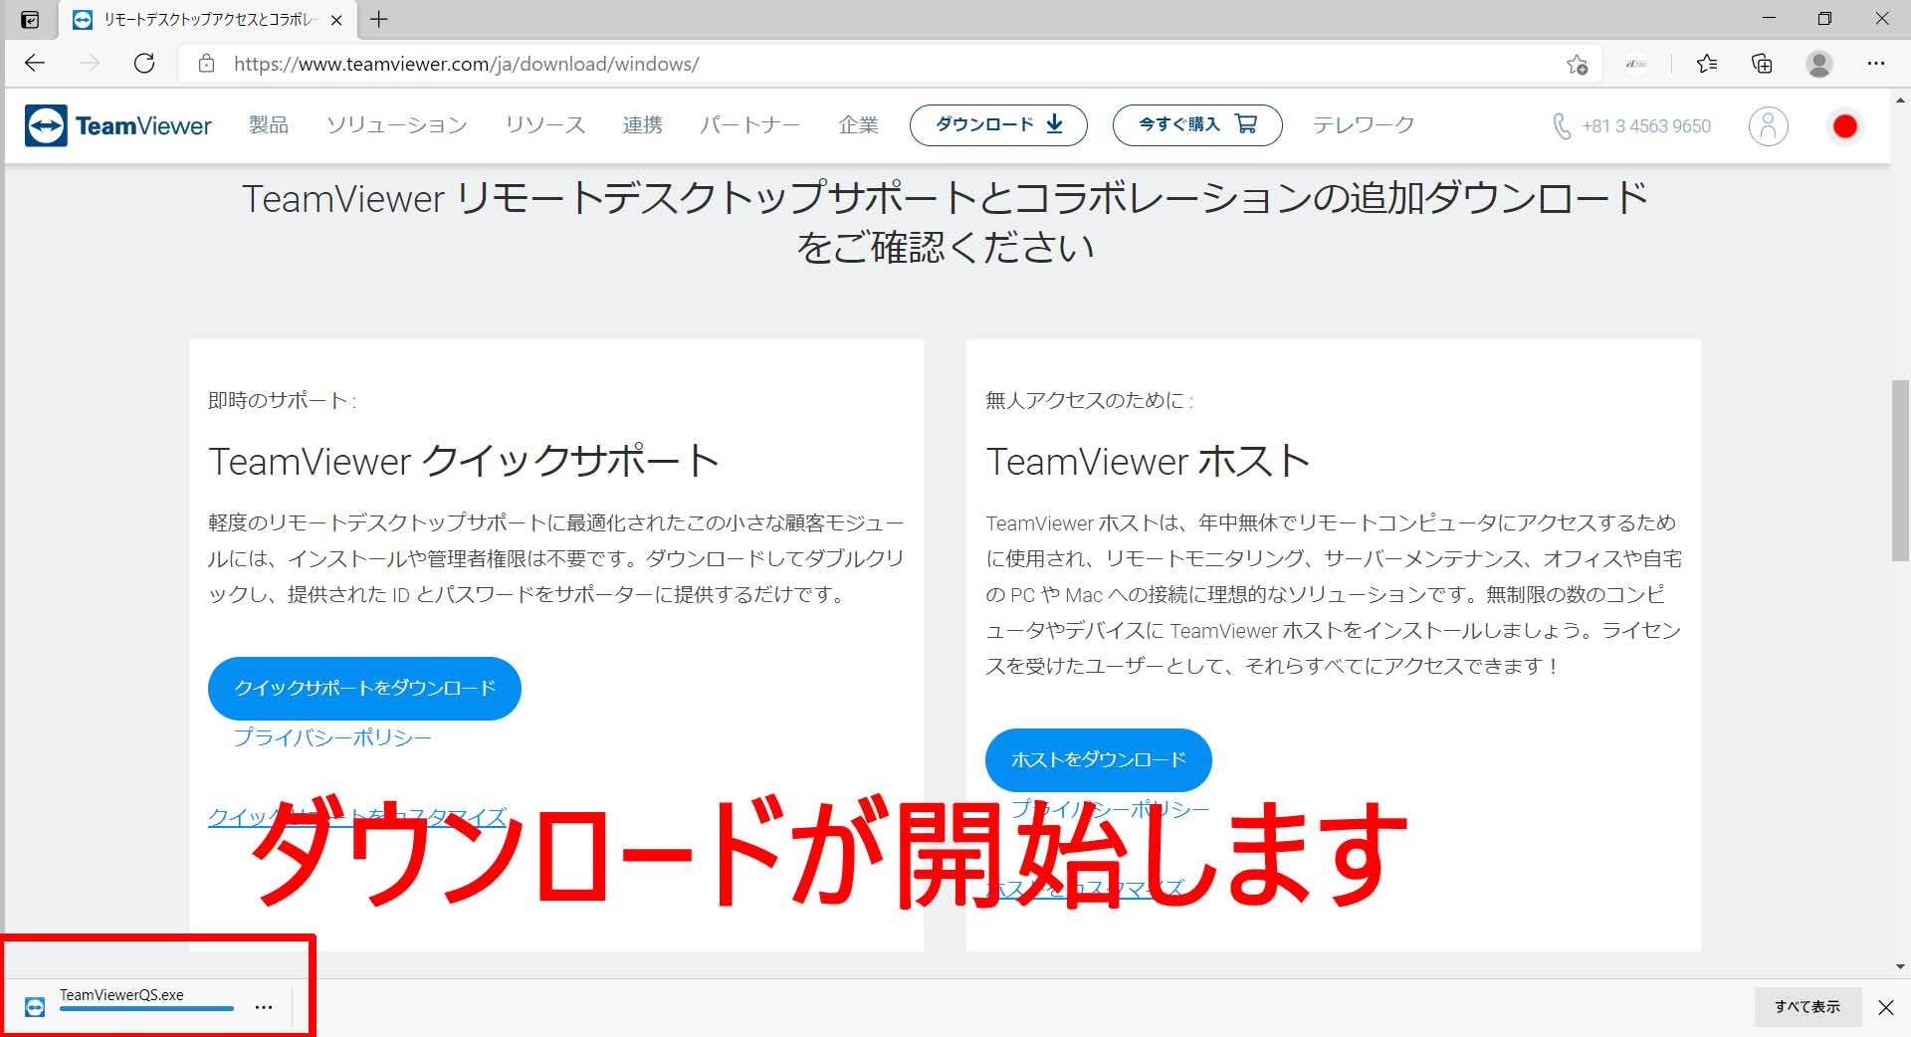Image resolution: width=1911 pixels, height=1037 pixels.
Task: Expand the 製品 navigation menu
Action: click(269, 125)
